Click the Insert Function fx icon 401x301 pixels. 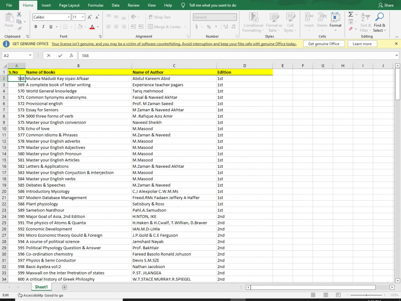coord(71,55)
